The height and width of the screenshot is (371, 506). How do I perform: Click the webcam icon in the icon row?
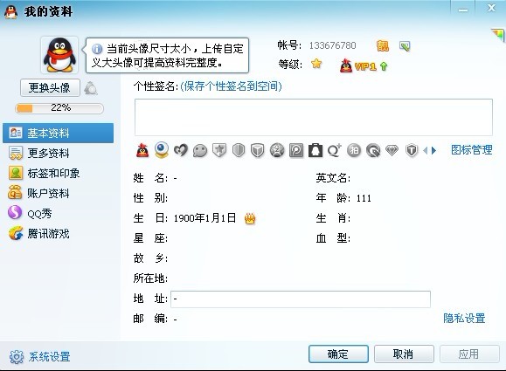[x=162, y=150]
